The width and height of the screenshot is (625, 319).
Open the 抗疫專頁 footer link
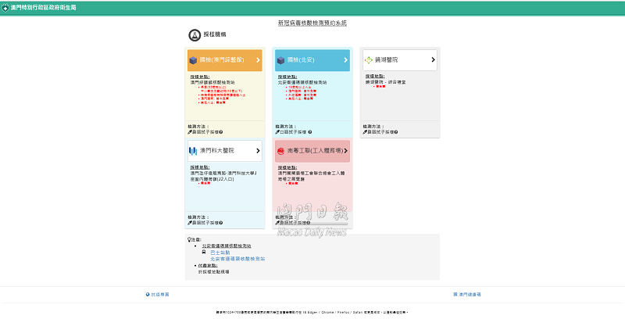click(159, 294)
